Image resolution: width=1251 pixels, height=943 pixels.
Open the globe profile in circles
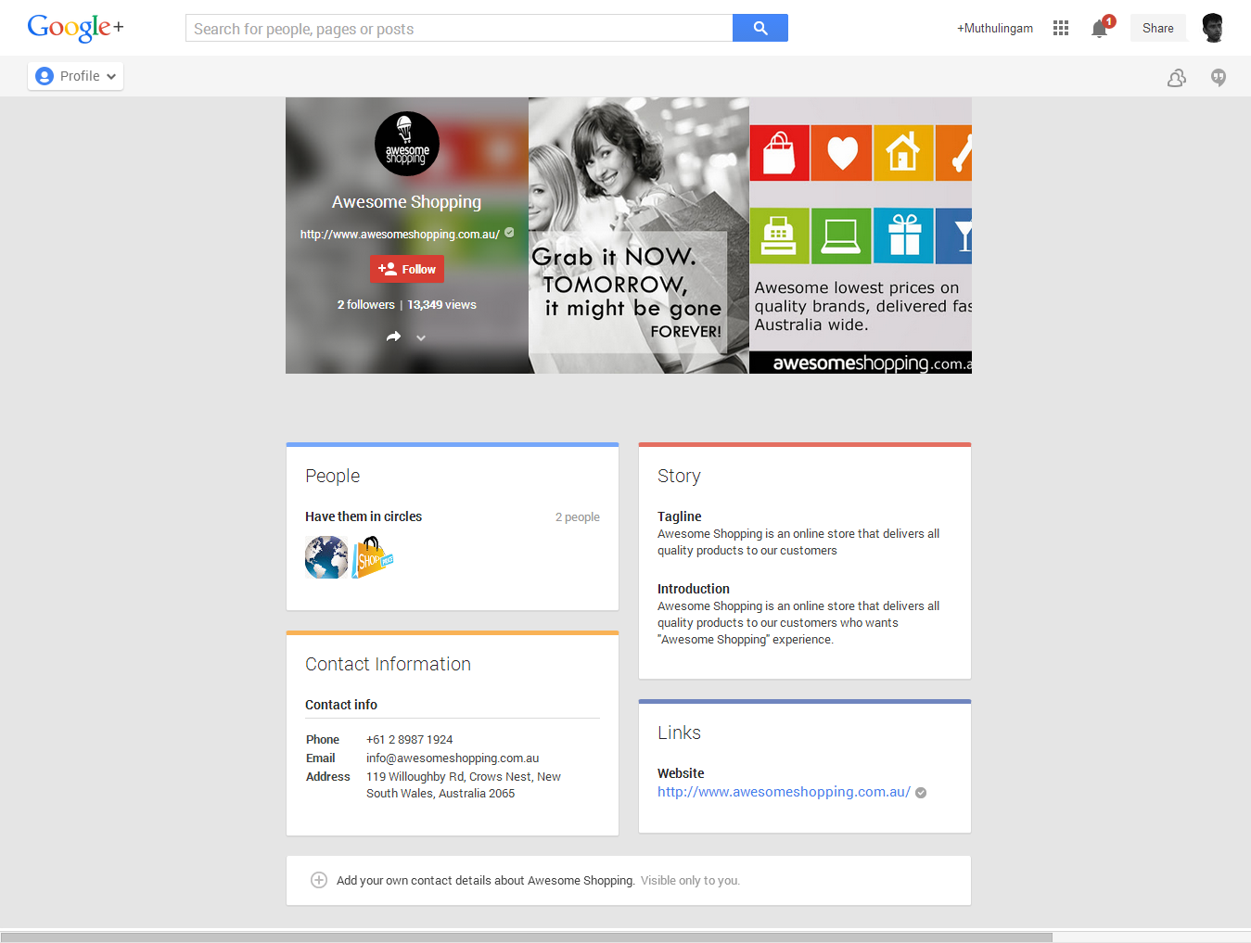point(326,557)
